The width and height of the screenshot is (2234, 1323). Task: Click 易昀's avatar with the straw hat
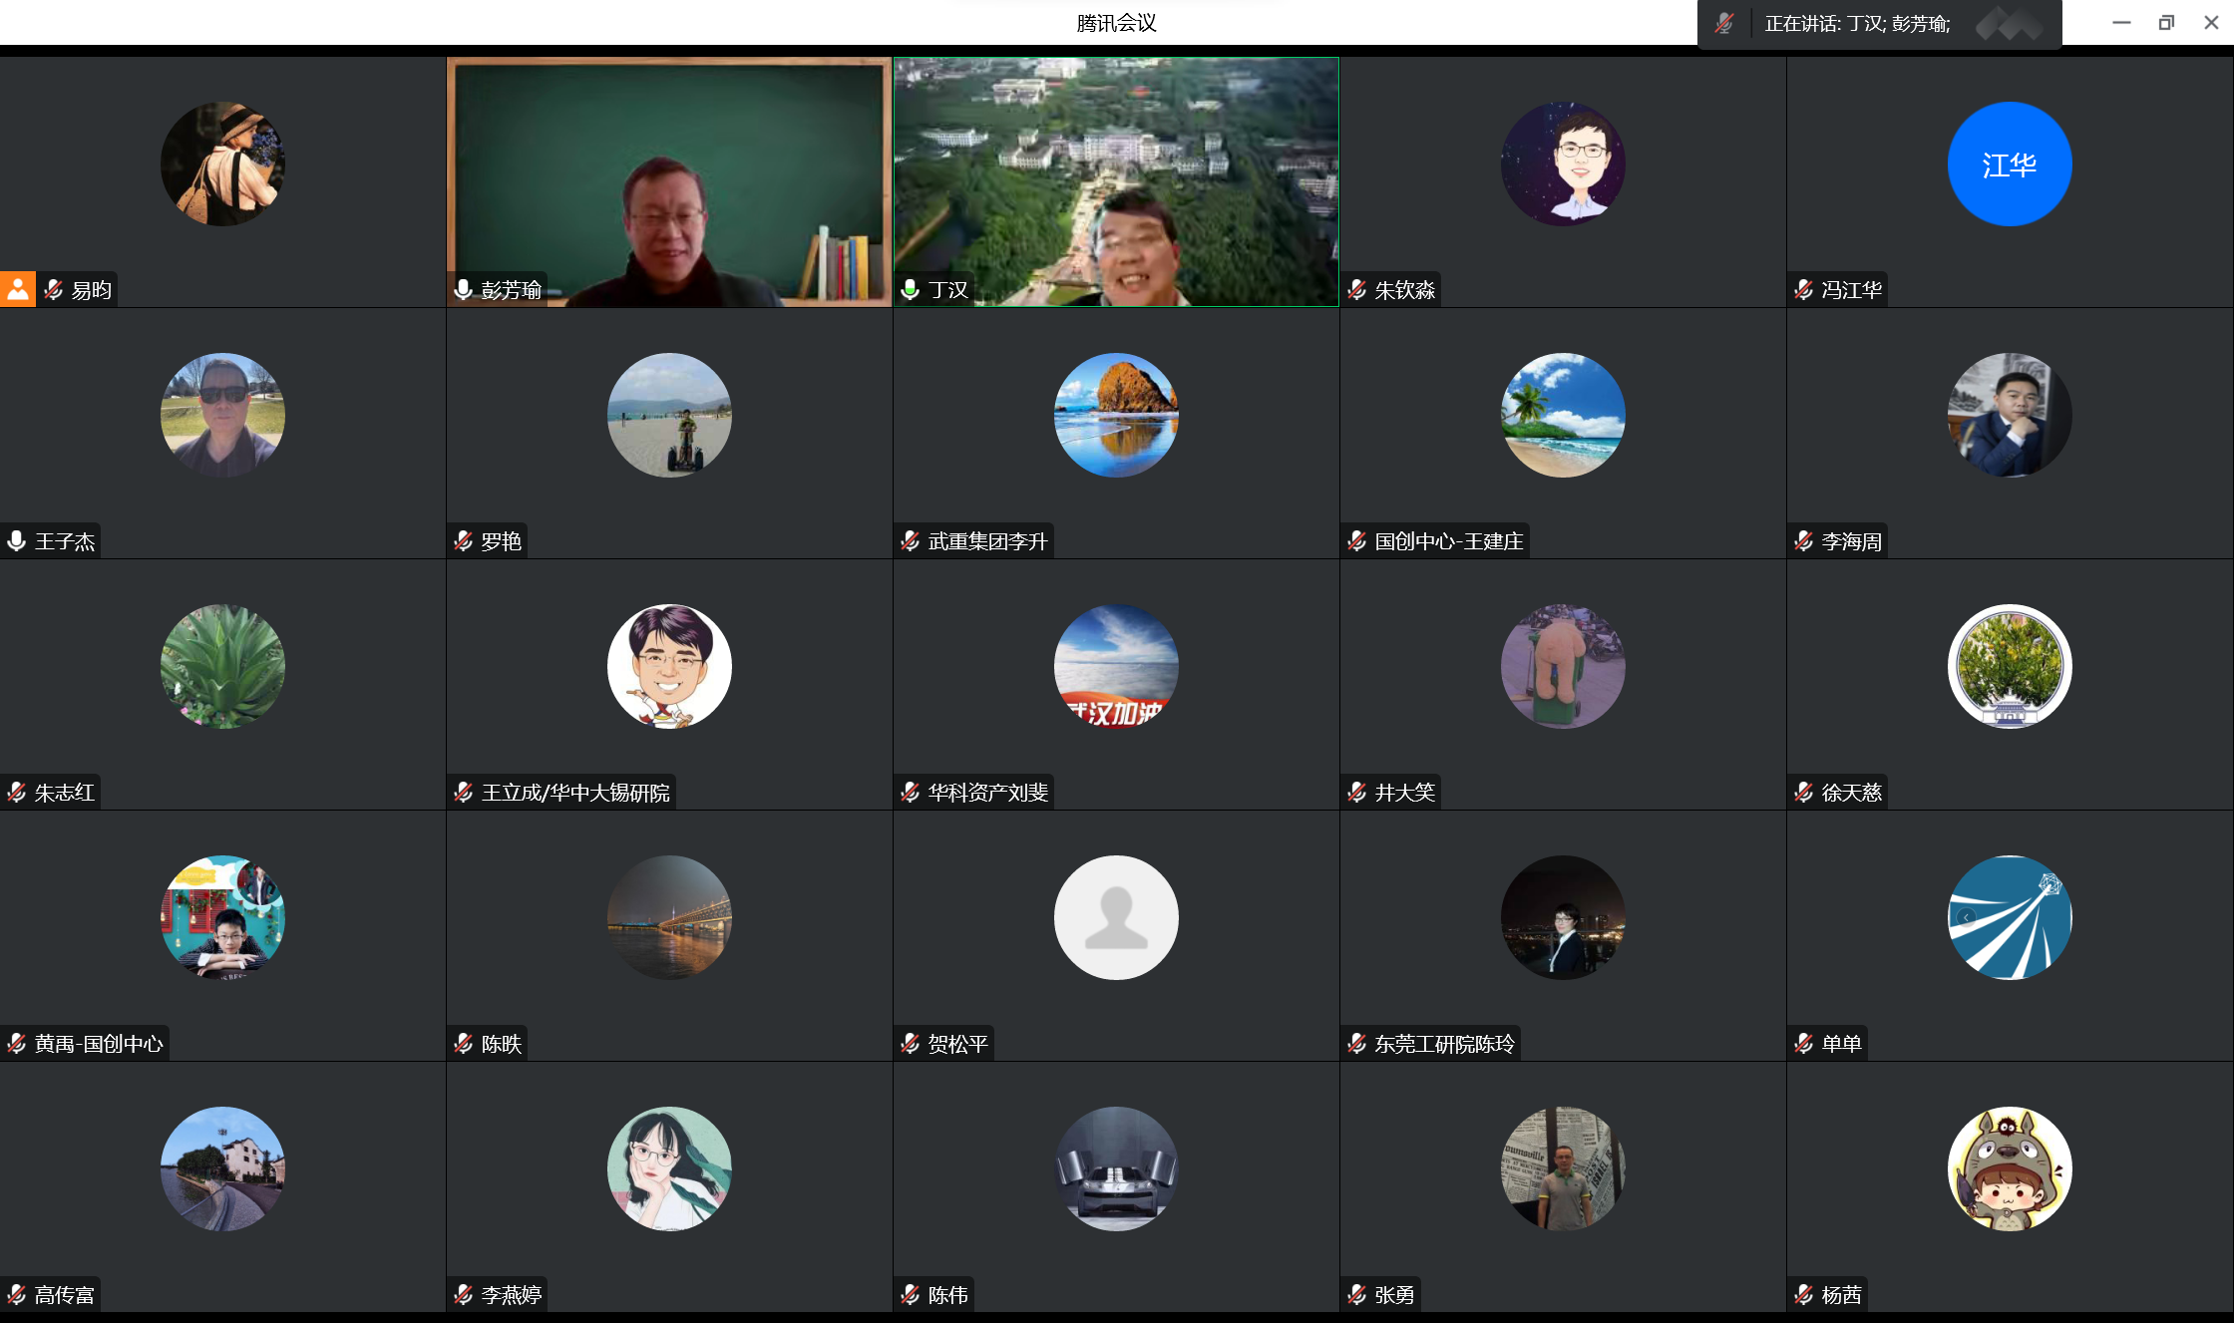(222, 164)
